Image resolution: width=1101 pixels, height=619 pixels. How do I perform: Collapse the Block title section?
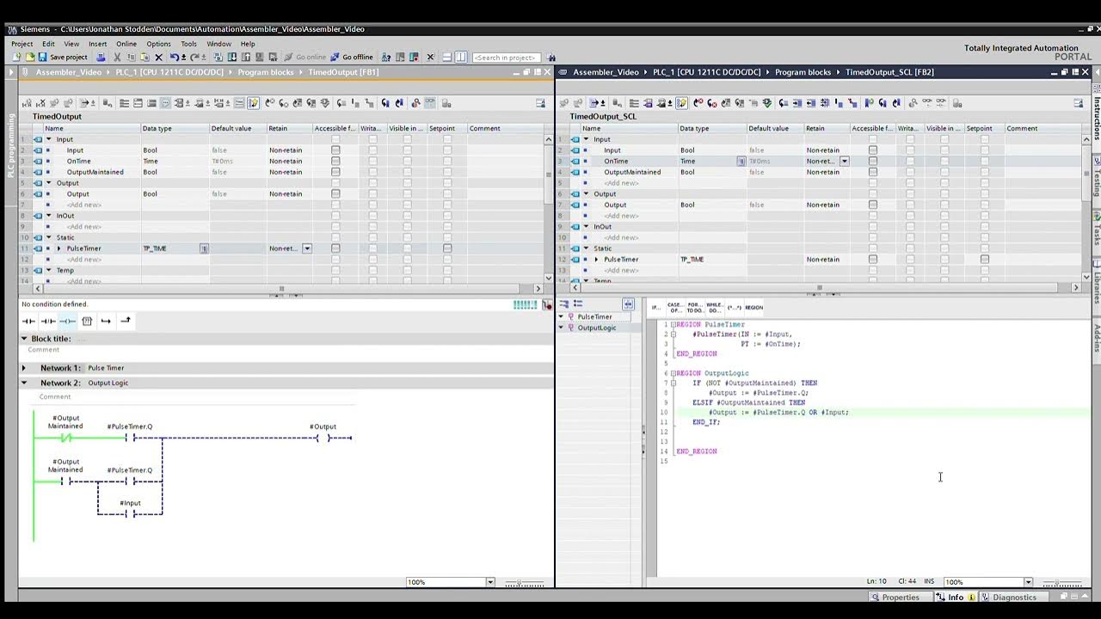tap(24, 339)
